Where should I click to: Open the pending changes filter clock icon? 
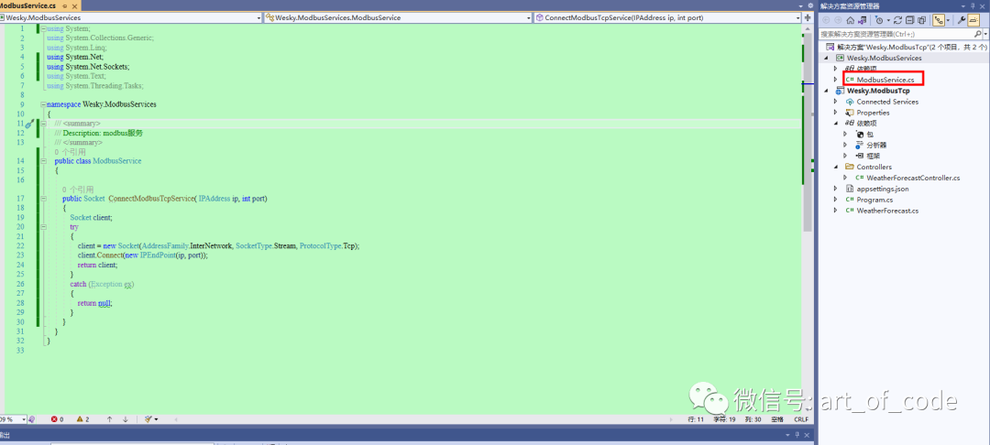878,20
